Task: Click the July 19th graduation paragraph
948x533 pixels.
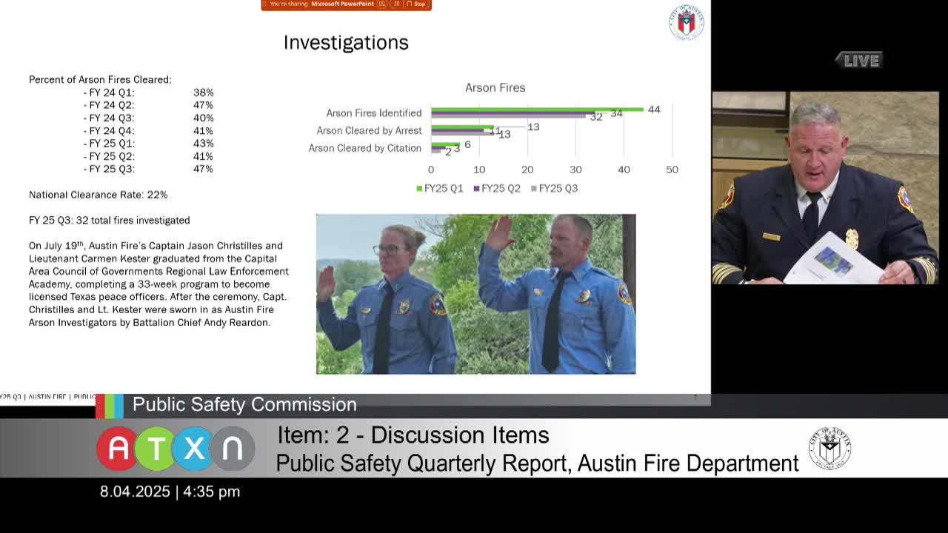Action: (x=158, y=284)
